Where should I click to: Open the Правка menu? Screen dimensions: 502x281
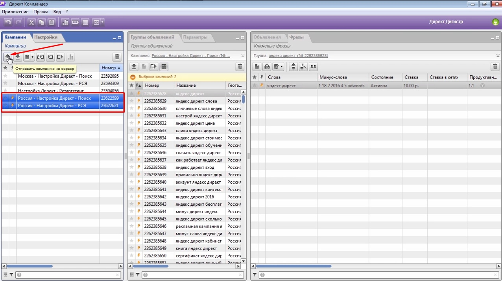click(41, 12)
